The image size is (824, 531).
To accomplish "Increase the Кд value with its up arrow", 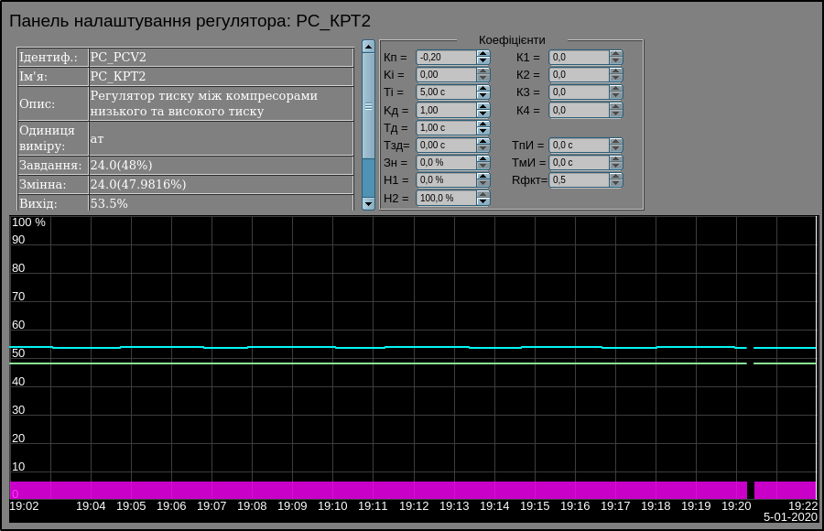I will pos(482,106).
